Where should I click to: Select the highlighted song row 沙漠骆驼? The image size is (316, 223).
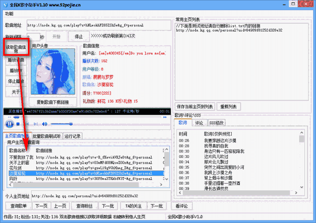(86, 173)
